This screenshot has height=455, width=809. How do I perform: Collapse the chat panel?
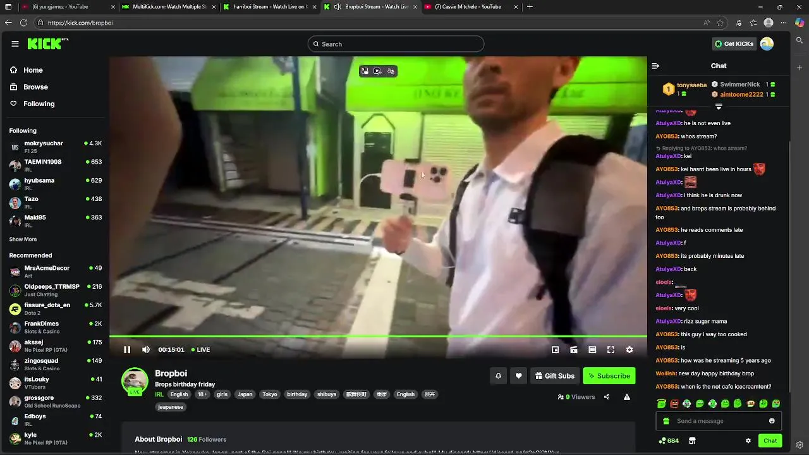click(x=655, y=66)
